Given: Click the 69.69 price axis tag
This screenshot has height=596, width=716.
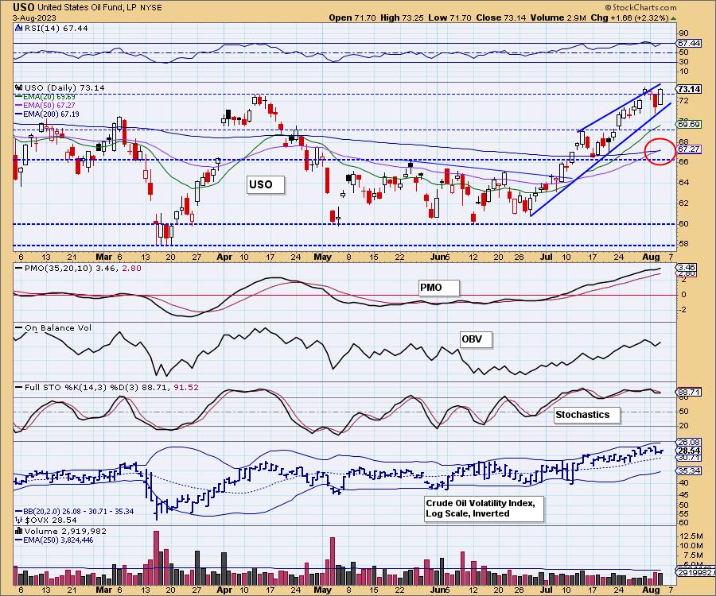Looking at the screenshot, I should coord(689,124).
